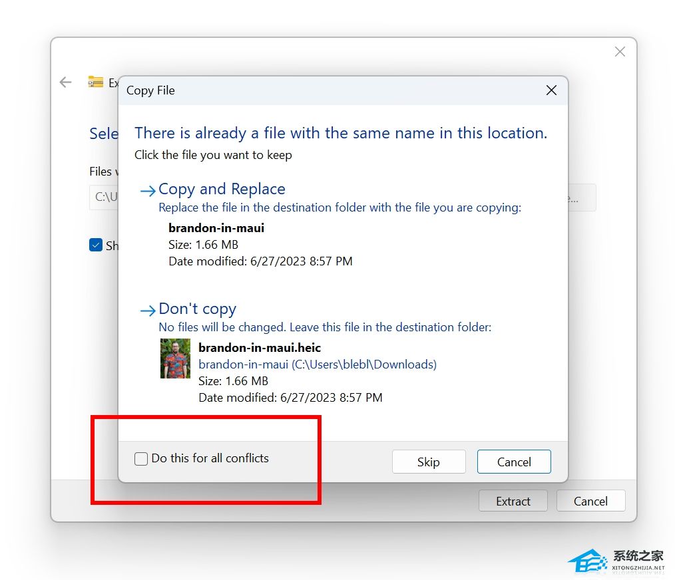
Task: Click Cancel in the extract wizard
Action: click(590, 501)
